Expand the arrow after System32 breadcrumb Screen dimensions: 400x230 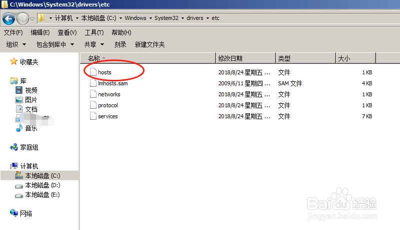182,18
